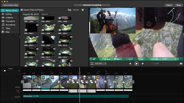Open the Soundtrack section
Viewport: 184px width, 103px height.
point(10,25)
